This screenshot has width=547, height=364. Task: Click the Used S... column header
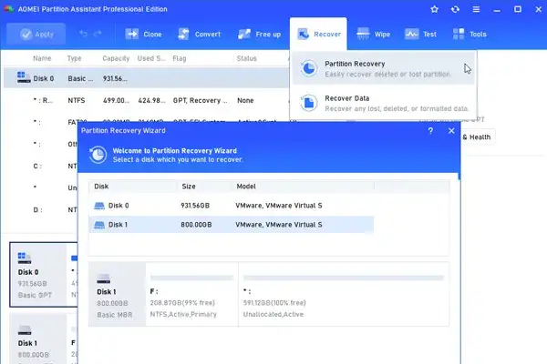(x=151, y=58)
